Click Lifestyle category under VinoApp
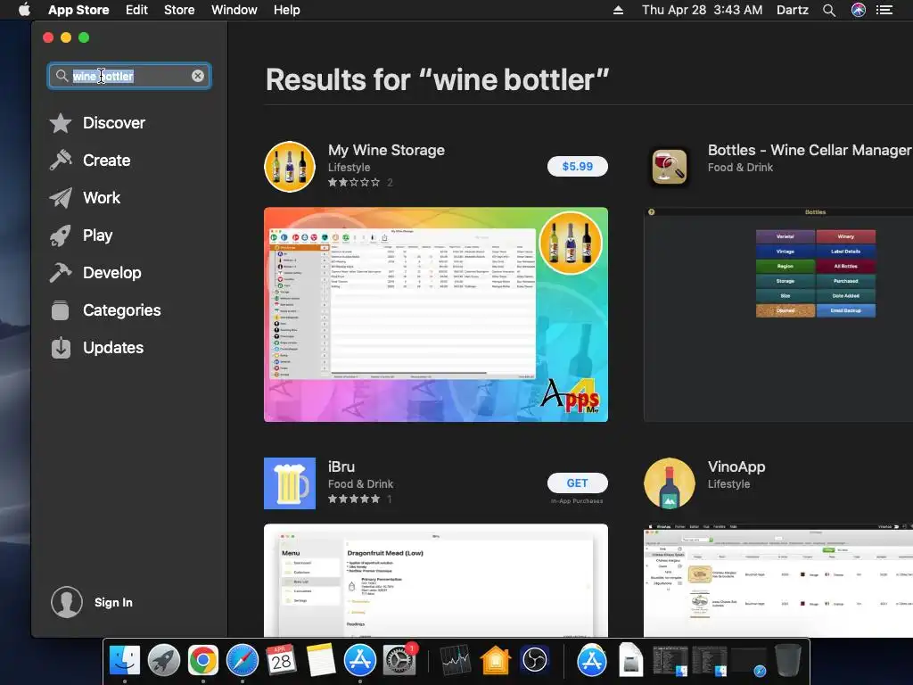 pyautogui.click(x=728, y=484)
